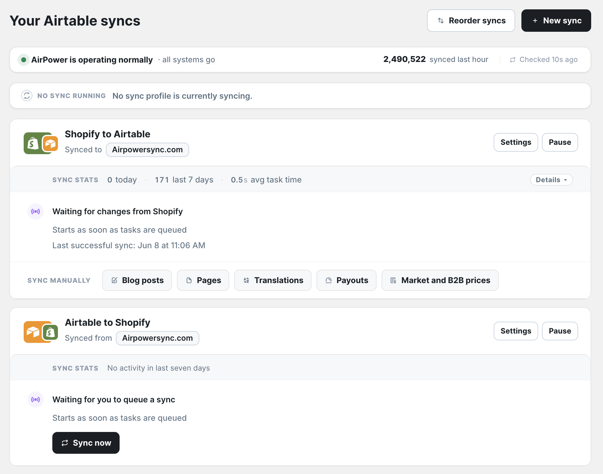Click No sync profile is currently syncing text
603x474 pixels.
[182, 96]
